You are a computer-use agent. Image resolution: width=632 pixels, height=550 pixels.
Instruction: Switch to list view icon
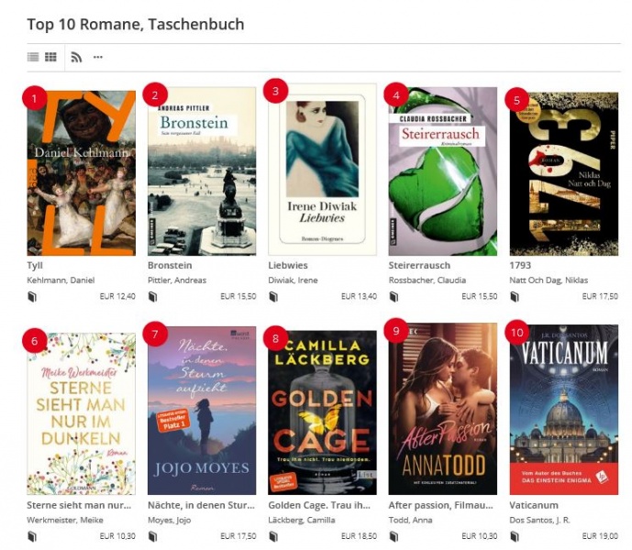click(33, 57)
